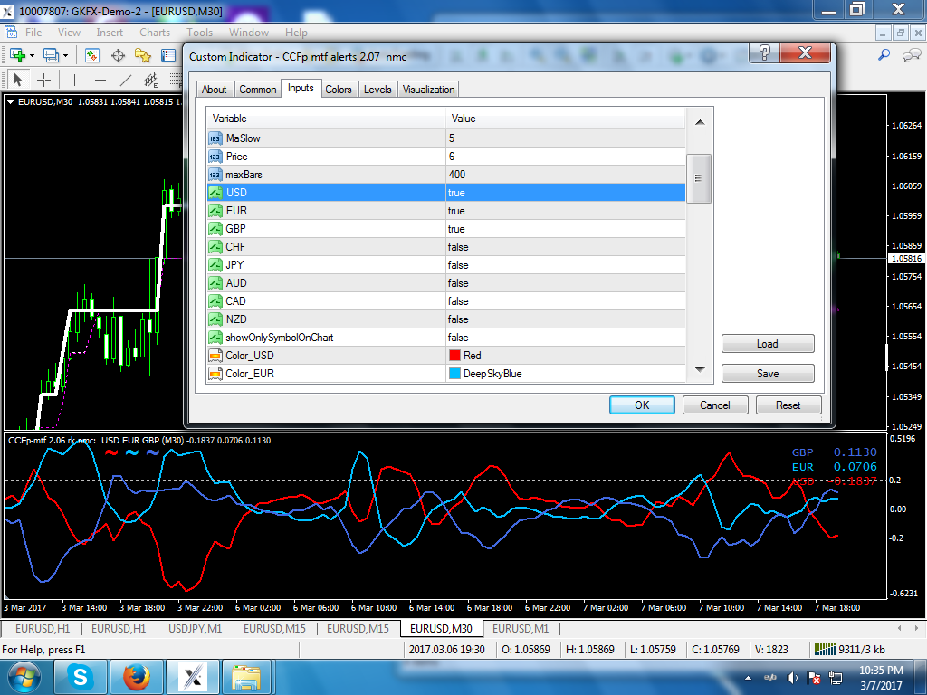Pick the Color_EUR DeepSkyBlue swatch

(454, 374)
